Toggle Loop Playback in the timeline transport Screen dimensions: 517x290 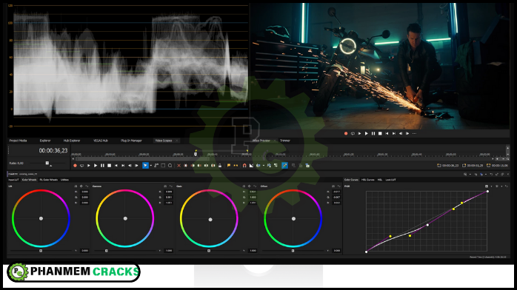coord(82,166)
